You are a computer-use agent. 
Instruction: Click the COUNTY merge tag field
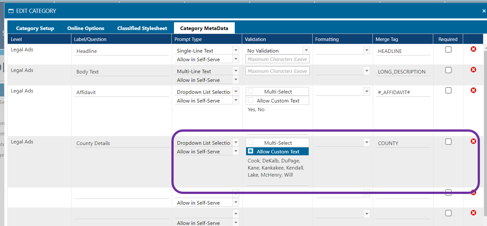click(x=402, y=143)
